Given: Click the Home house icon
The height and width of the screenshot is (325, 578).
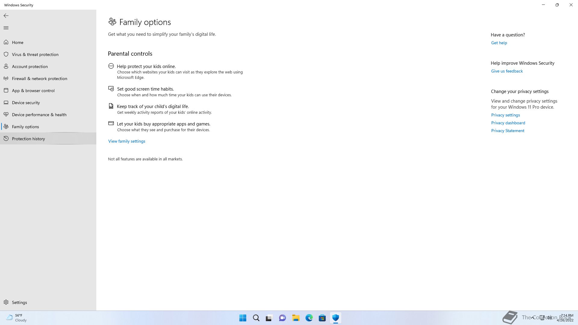Looking at the screenshot, I should pos(6,42).
